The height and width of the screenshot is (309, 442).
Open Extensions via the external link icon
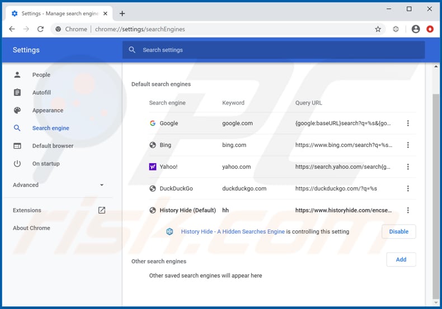tap(101, 210)
